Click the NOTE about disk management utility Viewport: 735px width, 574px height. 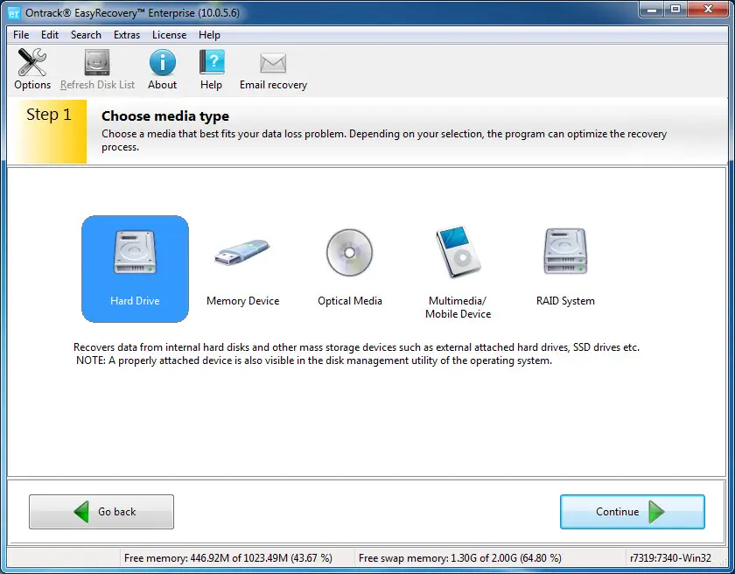pos(314,360)
